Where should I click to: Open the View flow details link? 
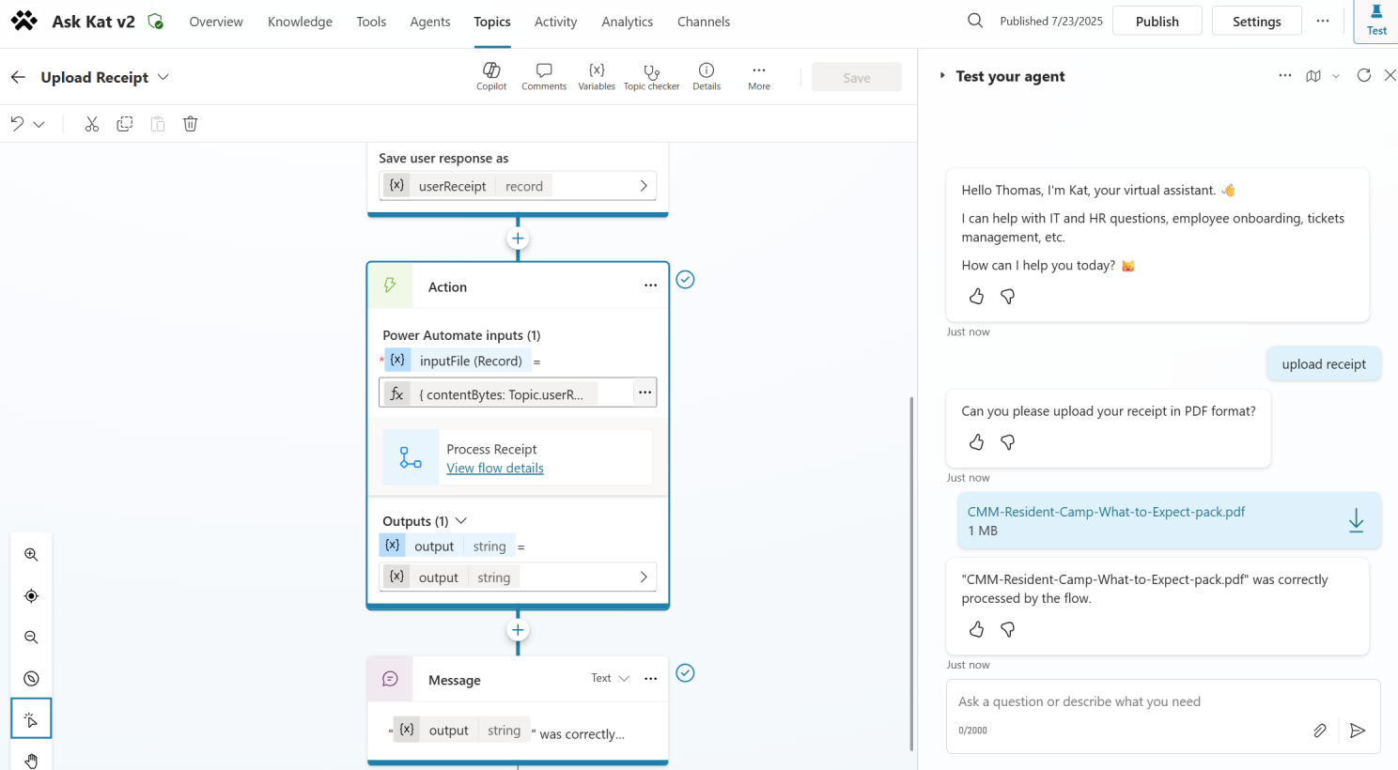tap(495, 469)
